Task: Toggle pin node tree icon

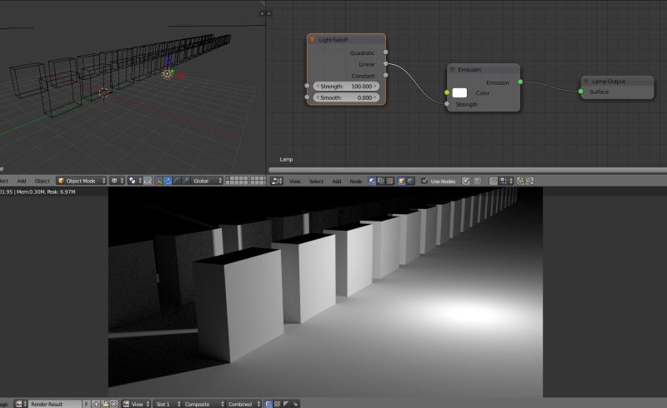Action: pos(466,181)
